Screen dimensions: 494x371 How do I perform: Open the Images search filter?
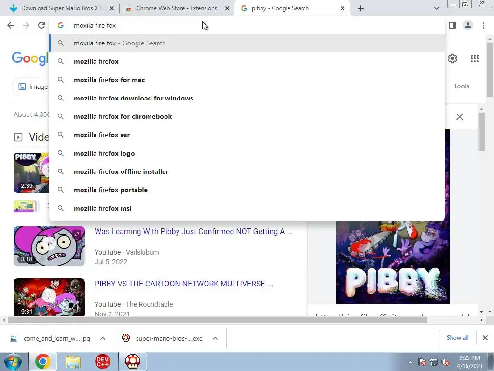click(31, 86)
